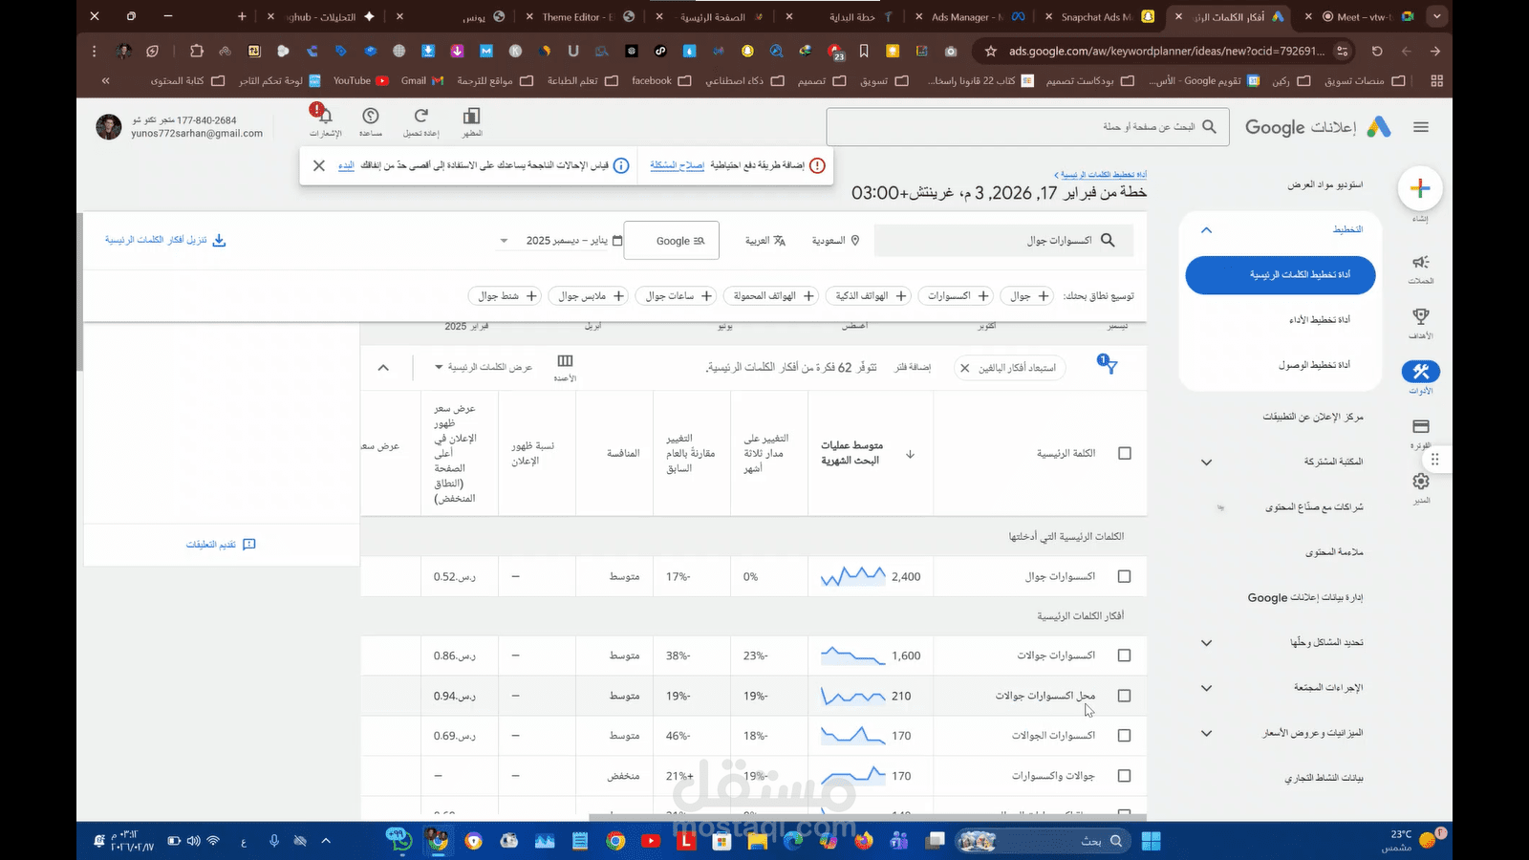Click the البحث عن صفحة أو حملة search box
This screenshot has height=860, width=1529.
[1027, 126]
